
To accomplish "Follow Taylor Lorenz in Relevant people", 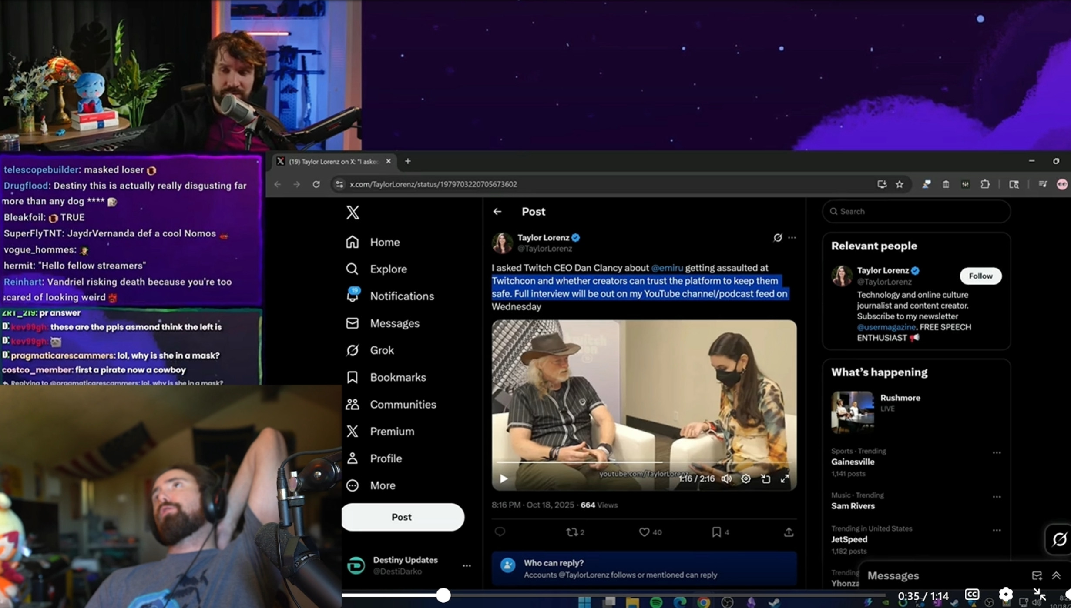I will 980,276.
